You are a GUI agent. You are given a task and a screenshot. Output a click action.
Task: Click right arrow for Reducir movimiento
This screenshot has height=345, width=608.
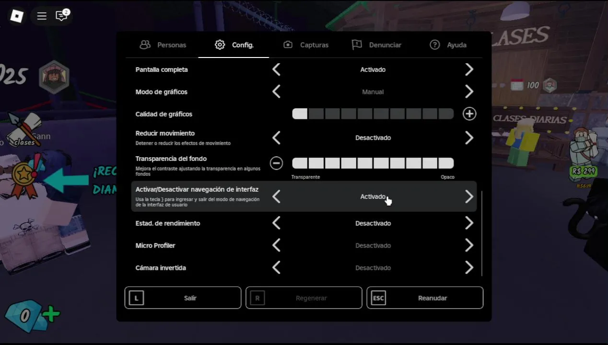[469, 138]
